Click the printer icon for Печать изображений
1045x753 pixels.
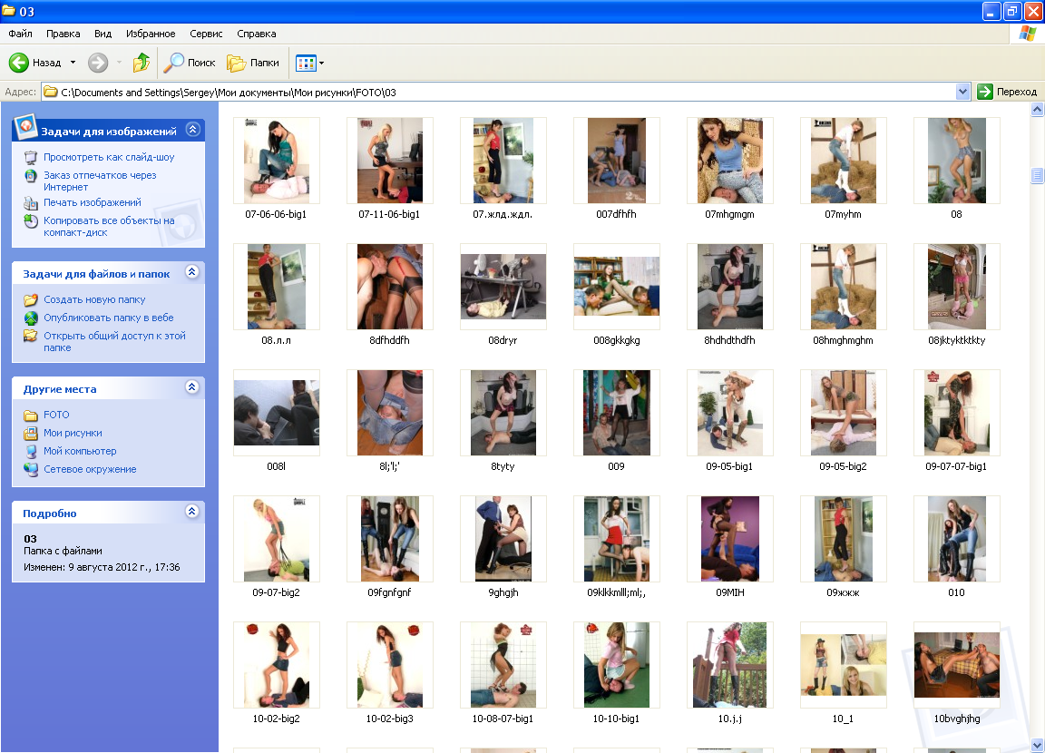[x=31, y=203]
